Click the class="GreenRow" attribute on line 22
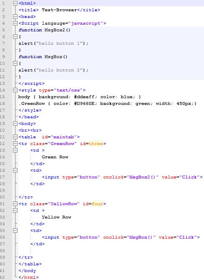This screenshot has height=280, width=204. click(x=53, y=144)
